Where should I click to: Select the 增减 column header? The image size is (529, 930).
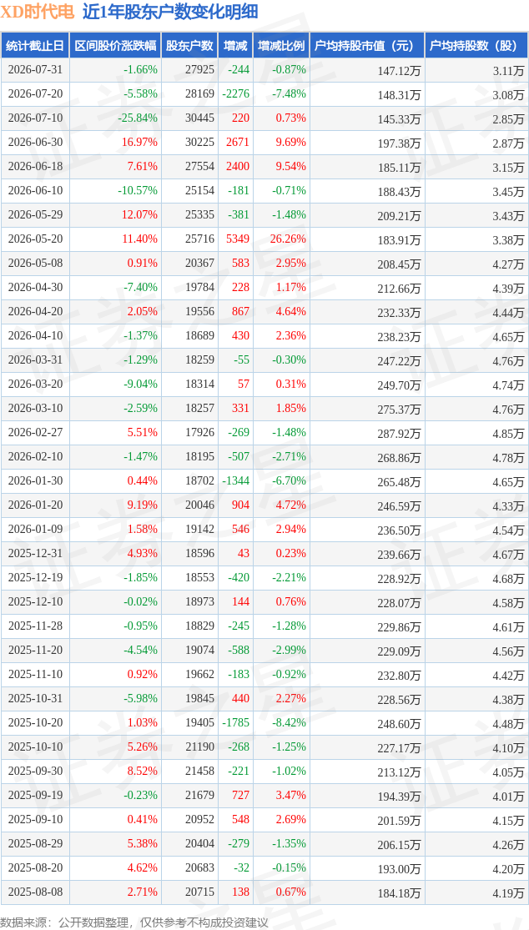point(235,45)
